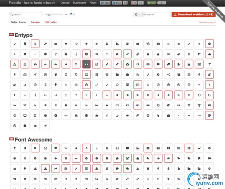Select the trash bucket icon in Entypo

click(56, 75)
